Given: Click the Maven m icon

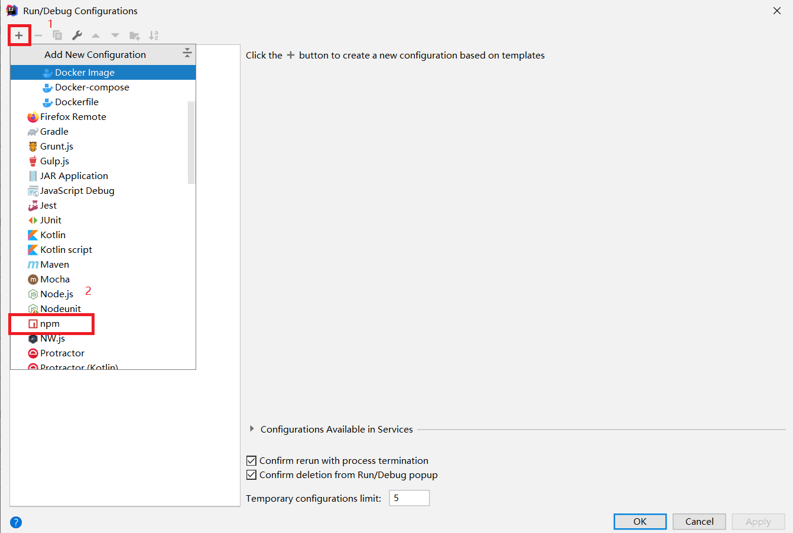Looking at the screenshot, I should pos(33,265).
